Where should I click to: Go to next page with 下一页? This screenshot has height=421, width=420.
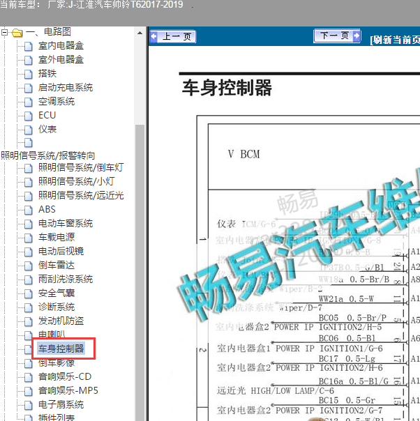coord(337,36)
